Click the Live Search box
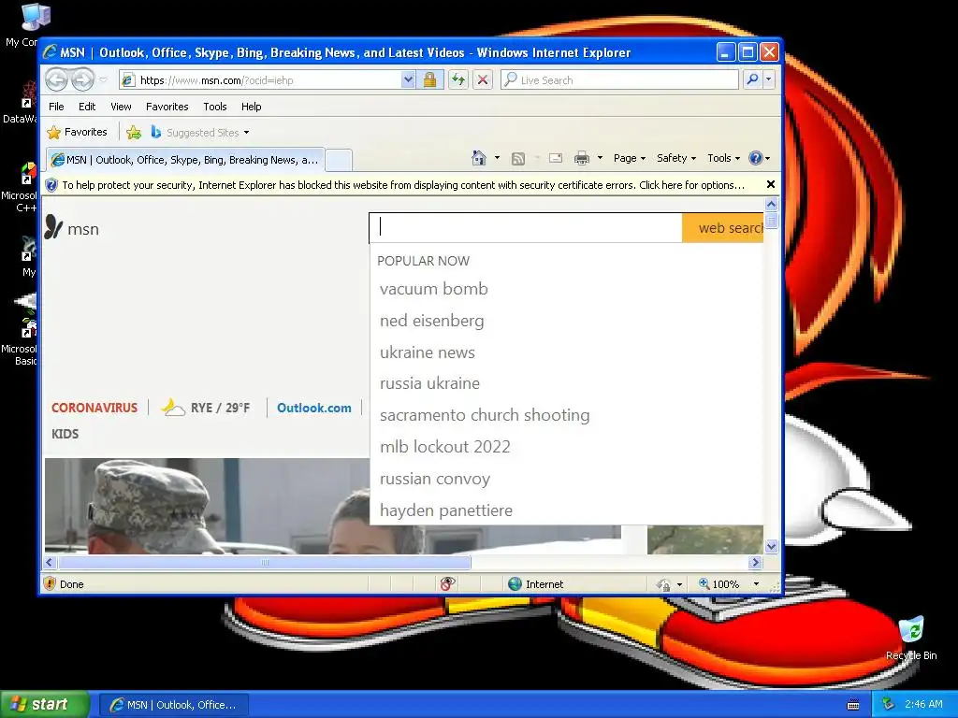This screenshot has height=718, width=958. pos(619,80)
